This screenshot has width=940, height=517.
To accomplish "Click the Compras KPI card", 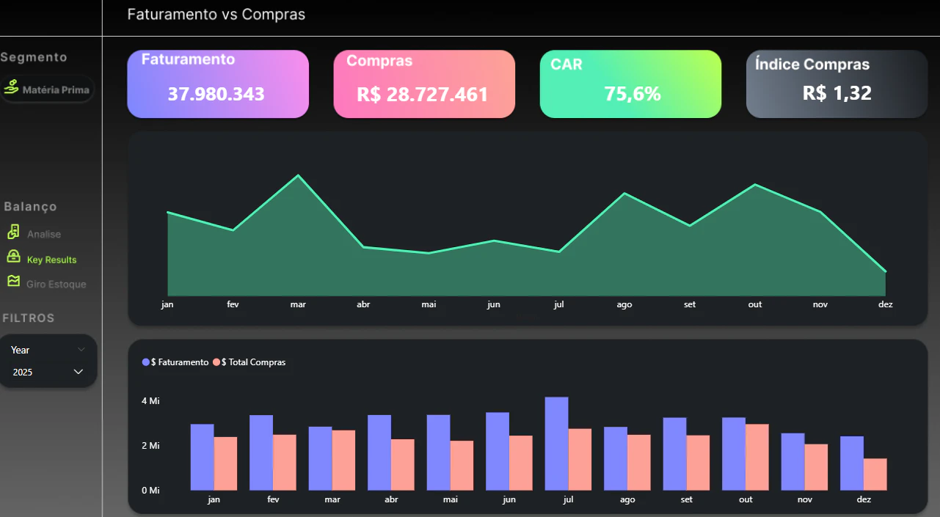I will pos(424,84).
